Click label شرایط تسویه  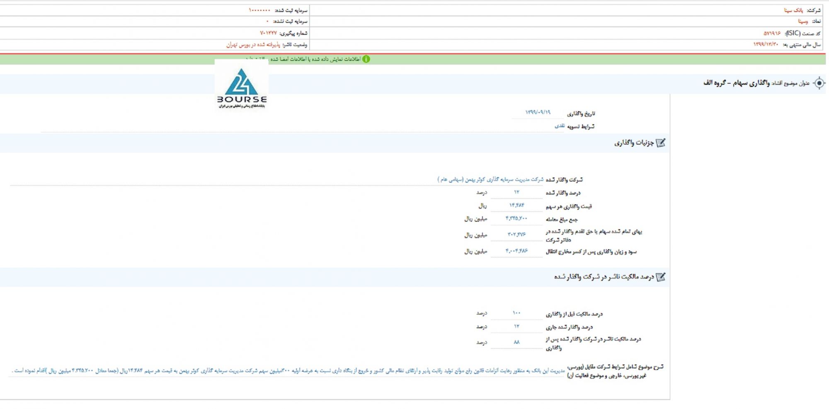point(581,126)
